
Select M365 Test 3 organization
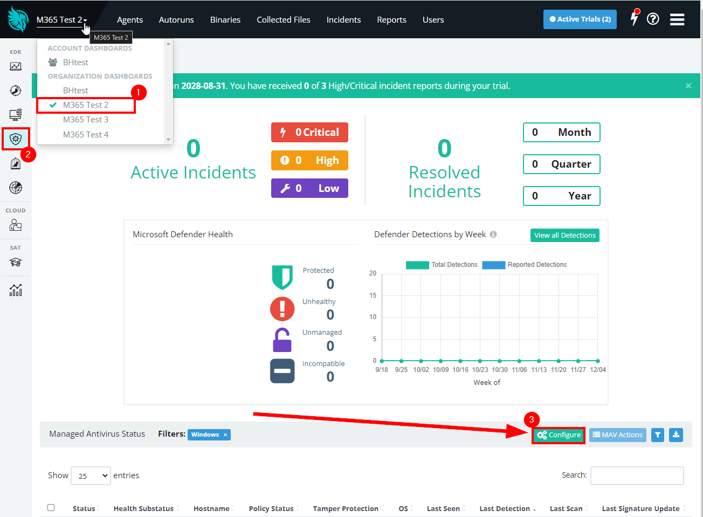[x=86, y=120]
